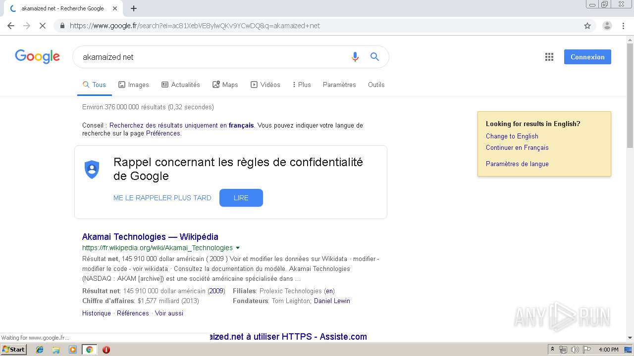Click the browser back arrow
This screenshot has width=634, height=356.
[11, 26]
